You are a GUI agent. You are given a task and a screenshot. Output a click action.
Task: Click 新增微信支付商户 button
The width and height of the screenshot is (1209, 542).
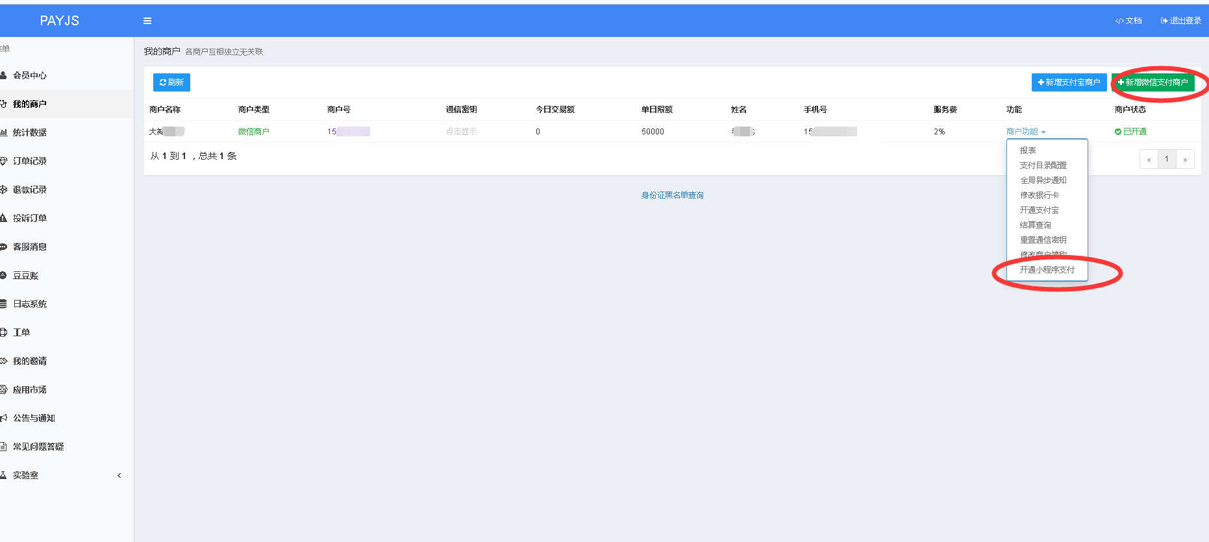coord(1153,82)
